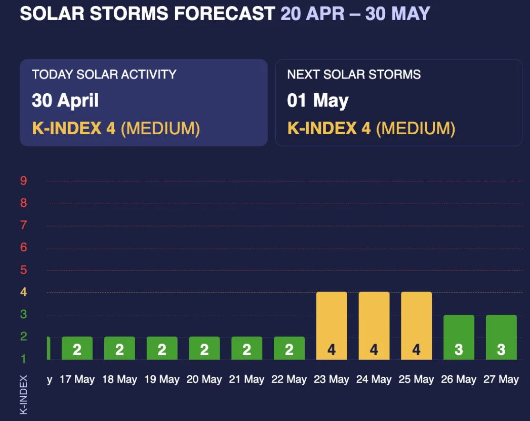The image size is (530, 421).
Task: Click the 22 May green bar
Action: point(290,348)
